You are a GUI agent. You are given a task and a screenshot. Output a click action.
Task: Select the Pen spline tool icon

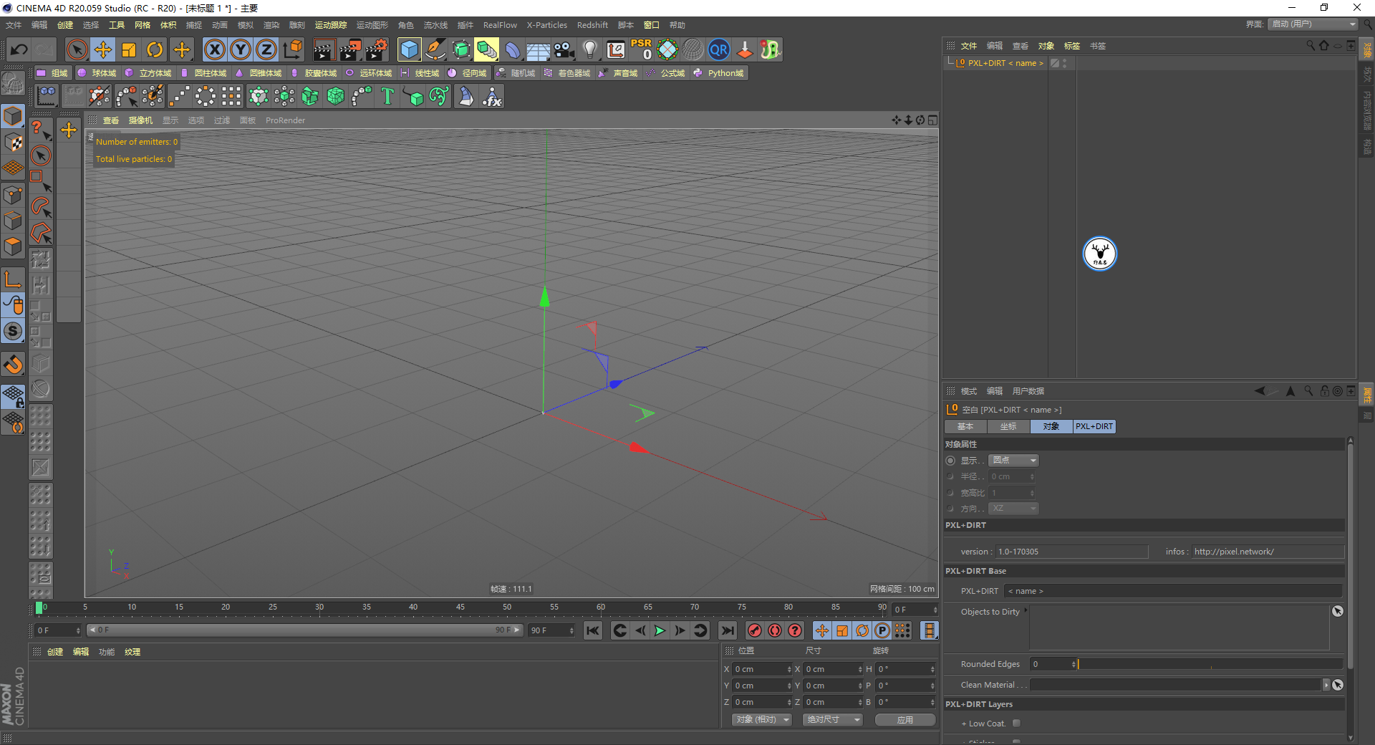pos(435,49)
